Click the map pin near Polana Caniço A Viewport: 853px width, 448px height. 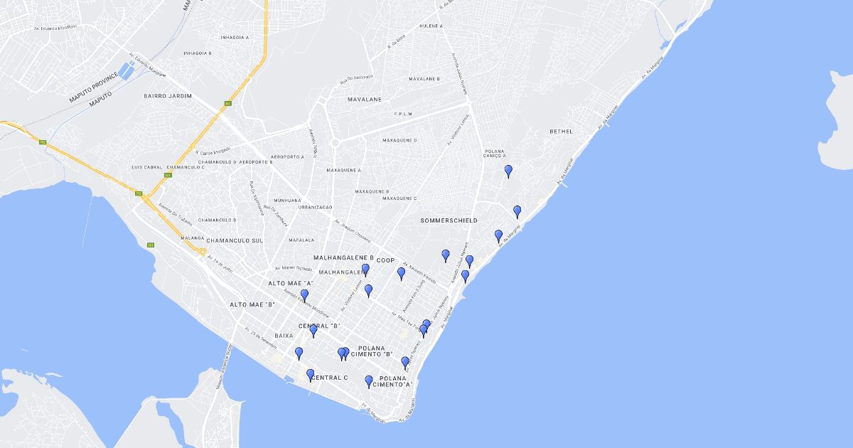pos(508,171)
